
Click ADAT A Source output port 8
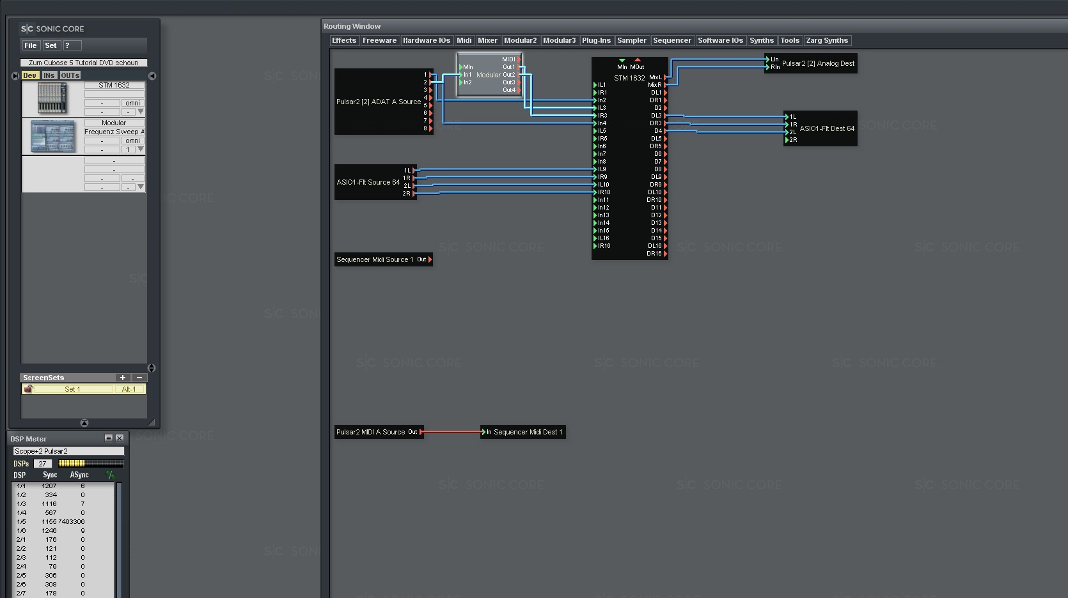click(430, 128)
